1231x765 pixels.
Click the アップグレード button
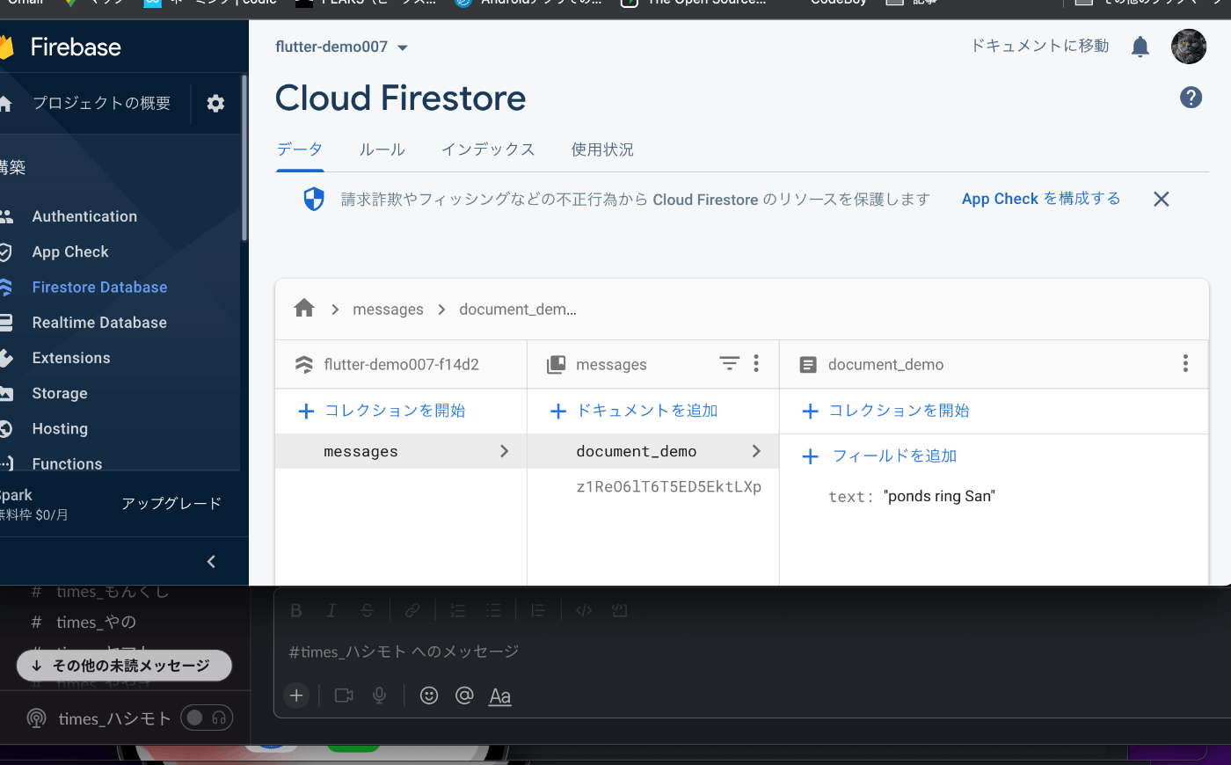[x=171, y=503]
